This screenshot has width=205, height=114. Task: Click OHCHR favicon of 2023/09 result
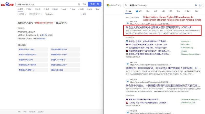[128, 81]
